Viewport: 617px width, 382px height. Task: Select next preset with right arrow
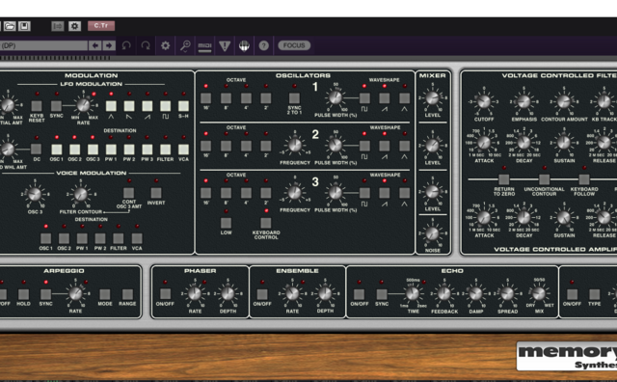pos(109,45)
